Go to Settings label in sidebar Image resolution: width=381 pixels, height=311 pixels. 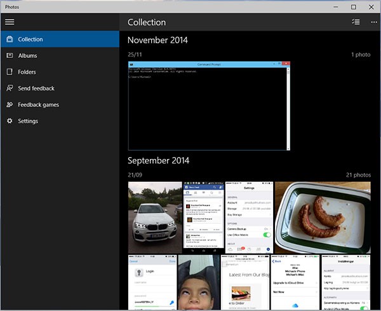point(28,121)
